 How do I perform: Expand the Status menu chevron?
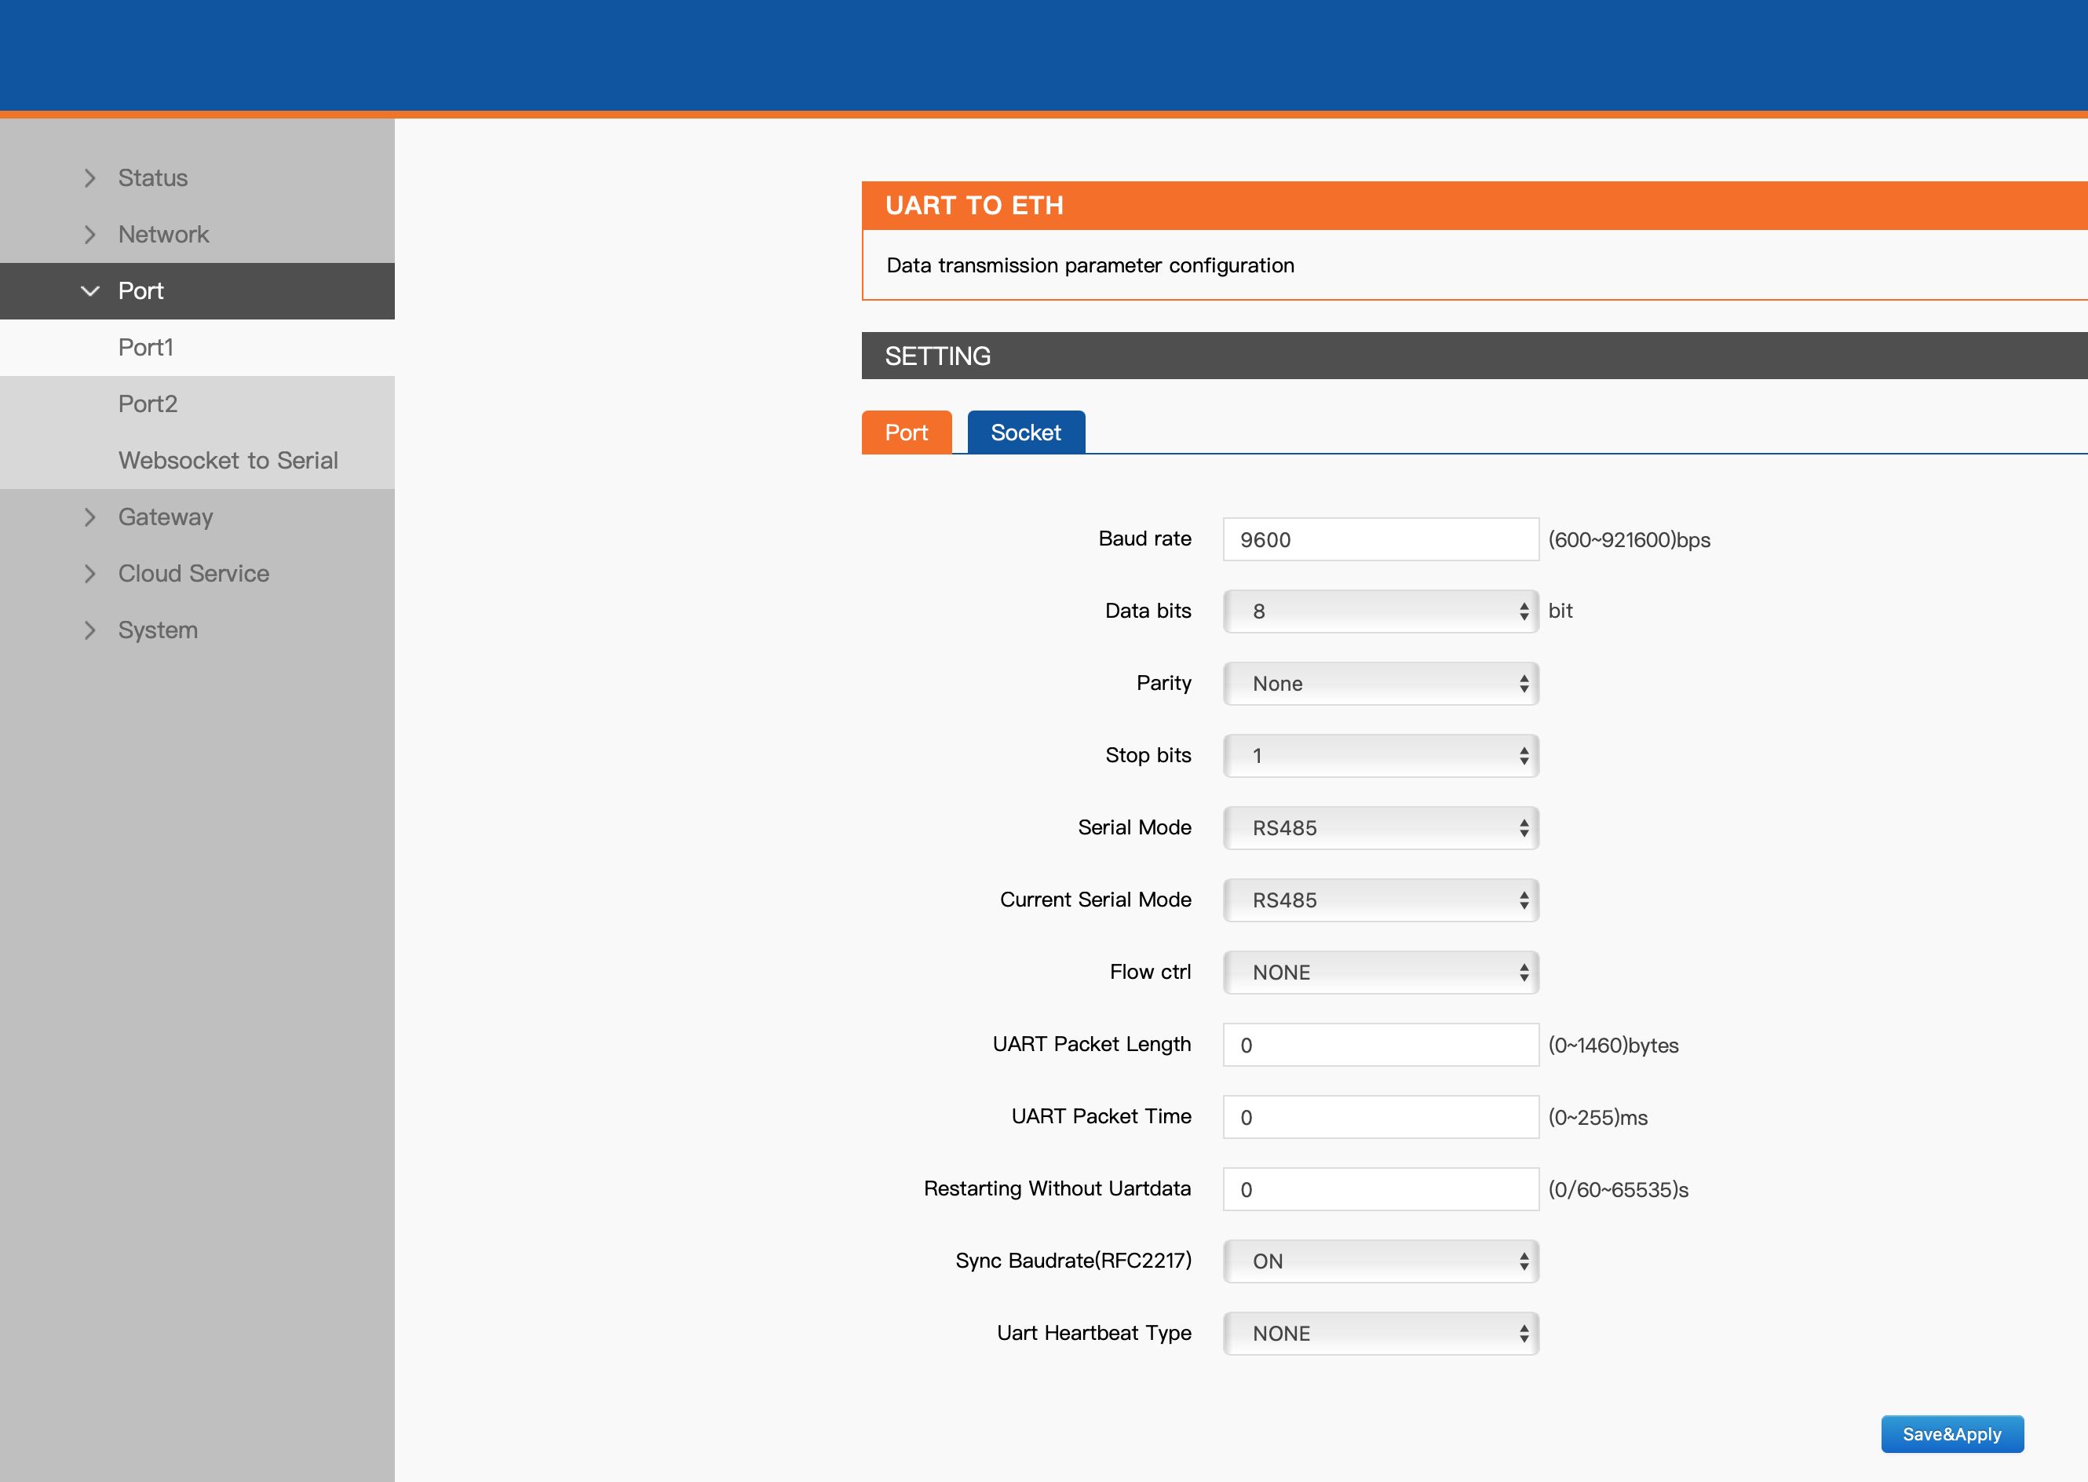[x=89, y=178]
